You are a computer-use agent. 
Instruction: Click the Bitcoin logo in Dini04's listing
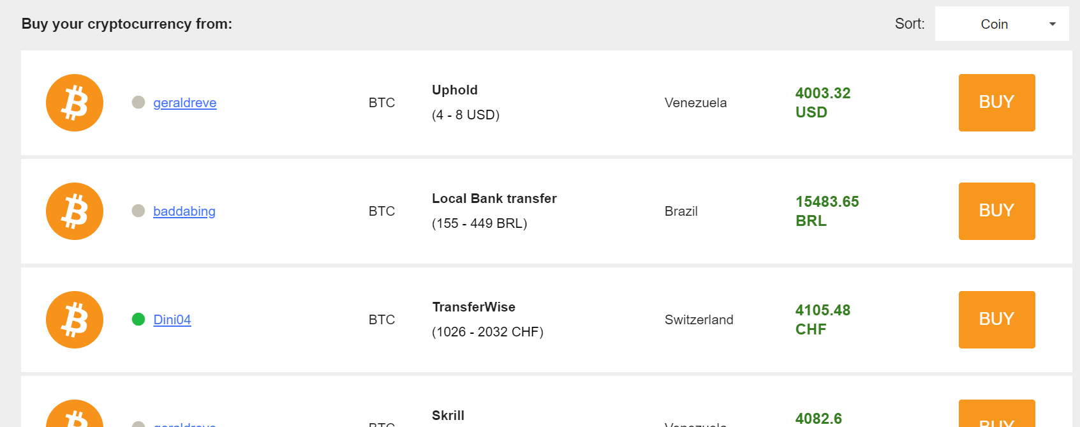click(x=75, y=320)
